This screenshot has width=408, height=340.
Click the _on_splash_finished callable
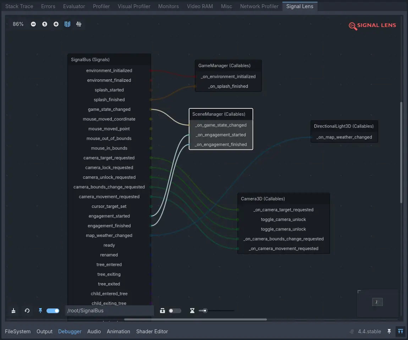228,86
